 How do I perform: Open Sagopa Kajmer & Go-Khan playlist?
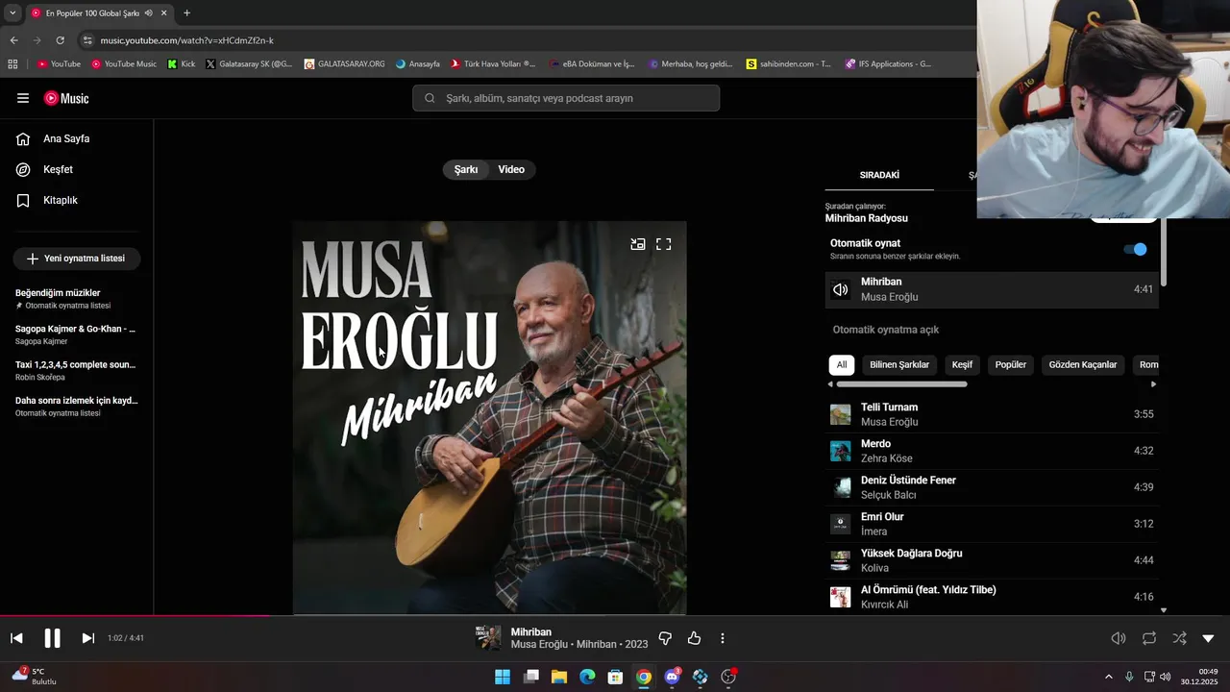[77, 334]
